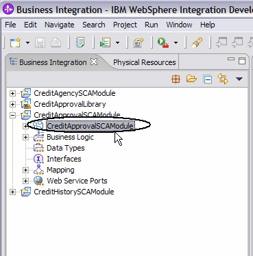Click the flashlight Search toolbar icon
Screen dimensions: 253x256
click(x=197, y=42)
